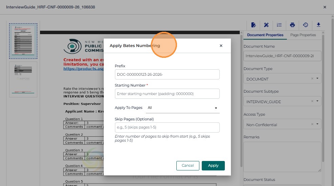
Task: Clear the INTERVIEW_GUIDE subtype value
Action: [312, 101]
